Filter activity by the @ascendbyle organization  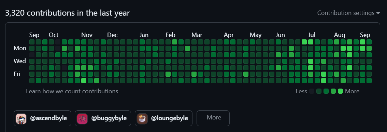click(x=42, y=118)
